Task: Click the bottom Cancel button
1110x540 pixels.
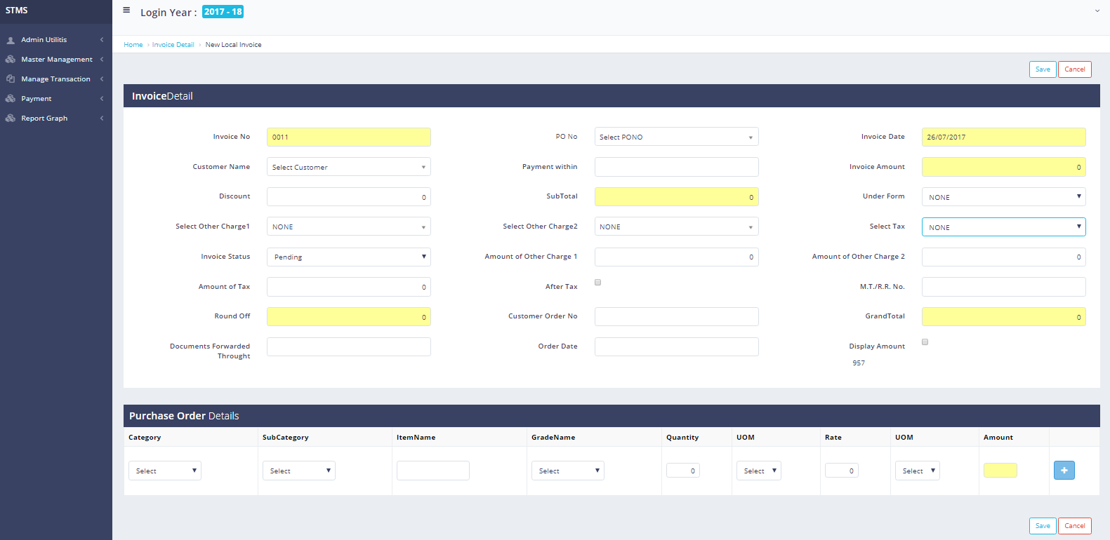Action: pos(1074,526)
